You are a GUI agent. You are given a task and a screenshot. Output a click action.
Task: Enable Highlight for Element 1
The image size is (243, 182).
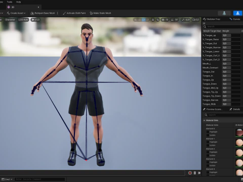(x=208, y=142)
